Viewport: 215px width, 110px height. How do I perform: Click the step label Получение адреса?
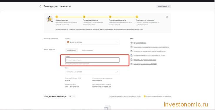pyautogui.click(x=90, y=20)
